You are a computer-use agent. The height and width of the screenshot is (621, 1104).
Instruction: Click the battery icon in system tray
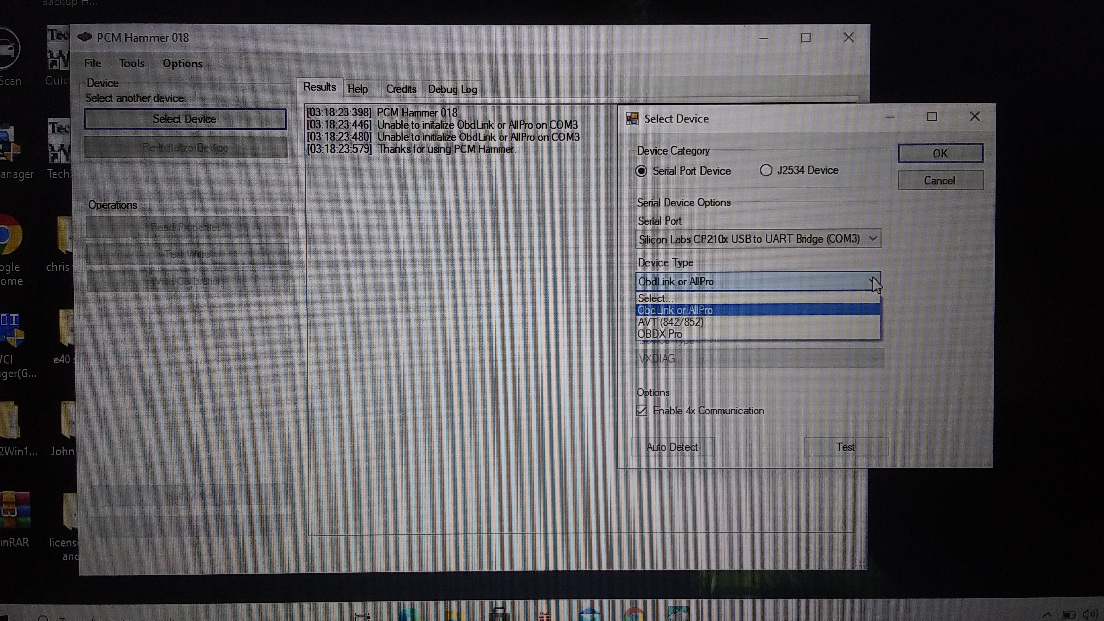(1069, 616)
